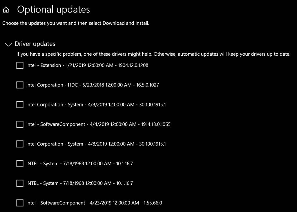The width and height of the screenshot is (297, 212).
Task: Click the Home icon at top left
Action: coord(6,9)
